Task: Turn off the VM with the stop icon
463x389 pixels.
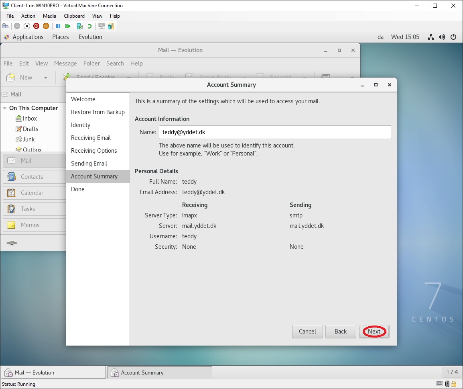Action: click(27, 26)
